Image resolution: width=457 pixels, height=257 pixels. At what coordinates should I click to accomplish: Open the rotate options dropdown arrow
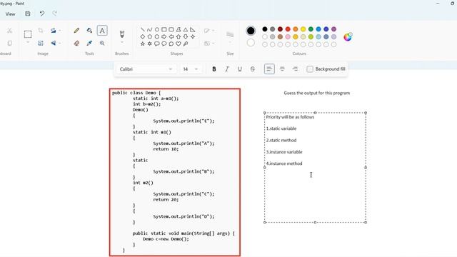coord(60,30)
